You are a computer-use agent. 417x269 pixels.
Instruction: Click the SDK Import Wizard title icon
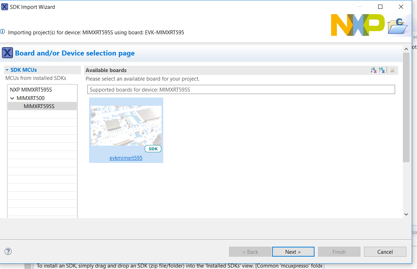click(x=5, y=7)
